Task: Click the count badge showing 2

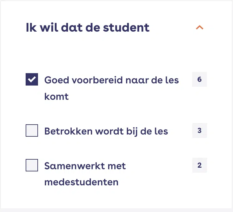Action: pyautogui.click(x=199, y=165)
